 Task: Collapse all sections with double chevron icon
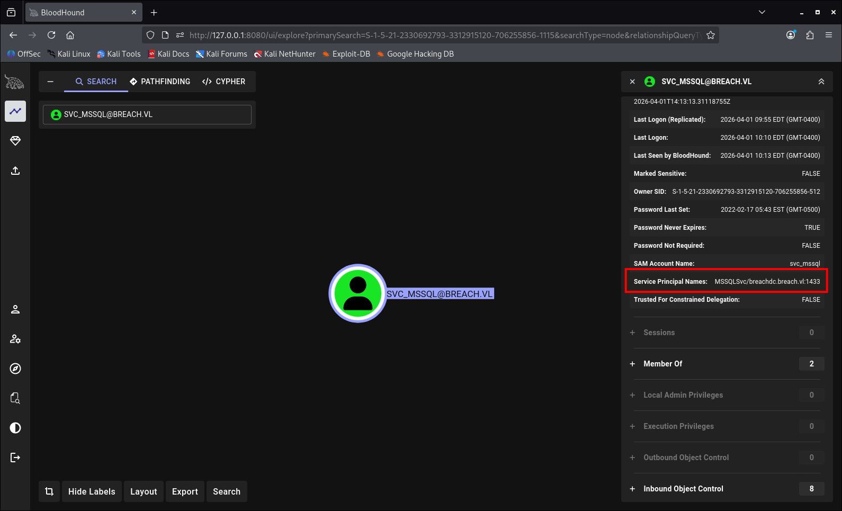pyautogui.click(x=821, y=82)
